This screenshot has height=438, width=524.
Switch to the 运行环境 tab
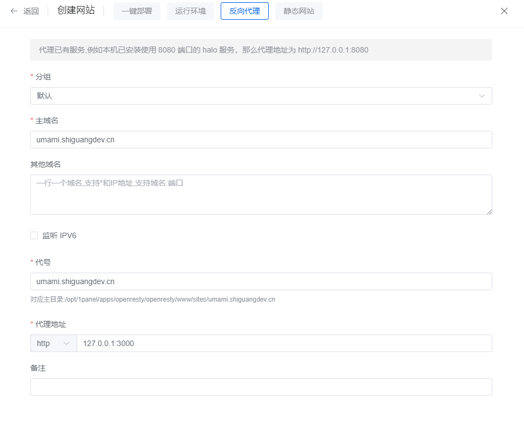(x=191, y=11)
